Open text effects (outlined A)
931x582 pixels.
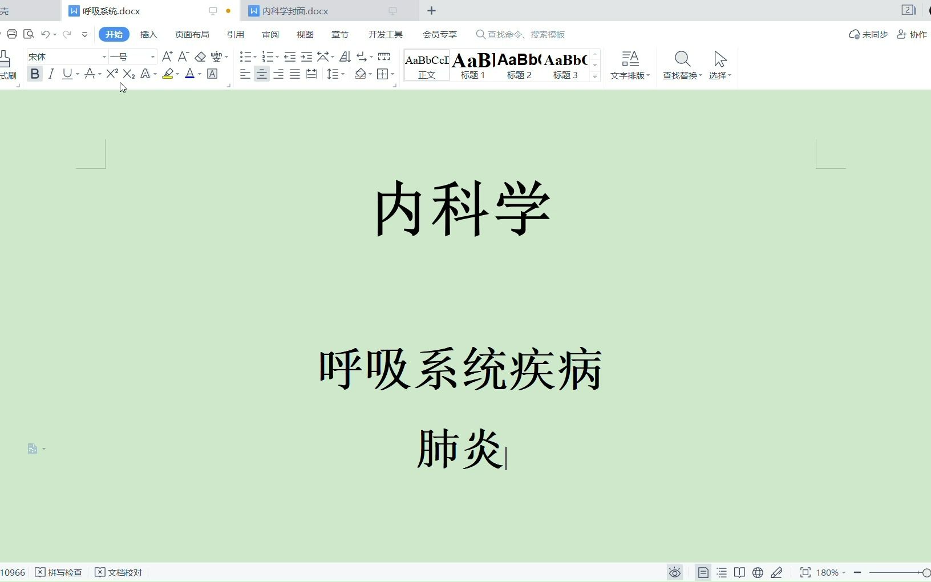pyautogui.click(x=145, y=74)
